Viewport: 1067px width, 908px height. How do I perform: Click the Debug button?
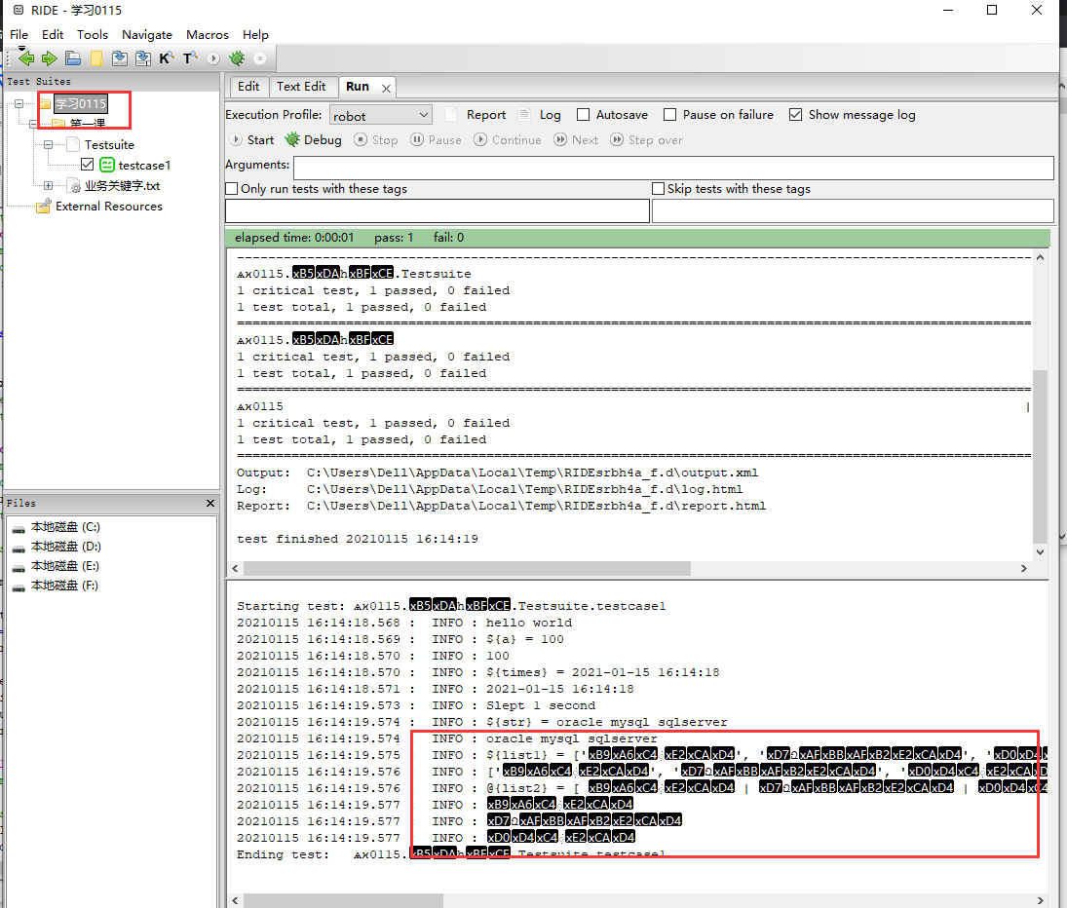(x=313, y=140)
